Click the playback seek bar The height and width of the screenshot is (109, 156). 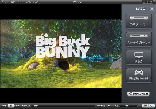click(x=63, y=106)
